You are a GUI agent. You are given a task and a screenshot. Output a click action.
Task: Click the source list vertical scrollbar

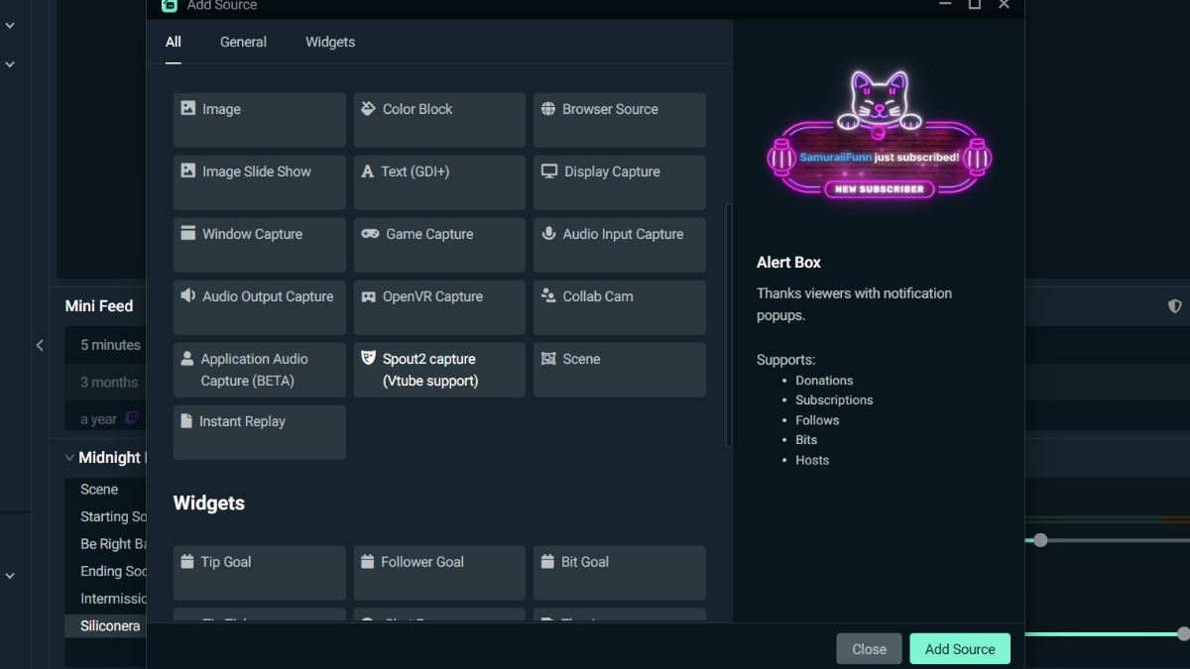point(729,325)
